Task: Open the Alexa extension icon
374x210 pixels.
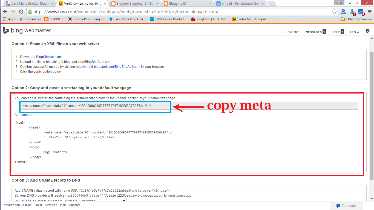Action: coord(343,12)
